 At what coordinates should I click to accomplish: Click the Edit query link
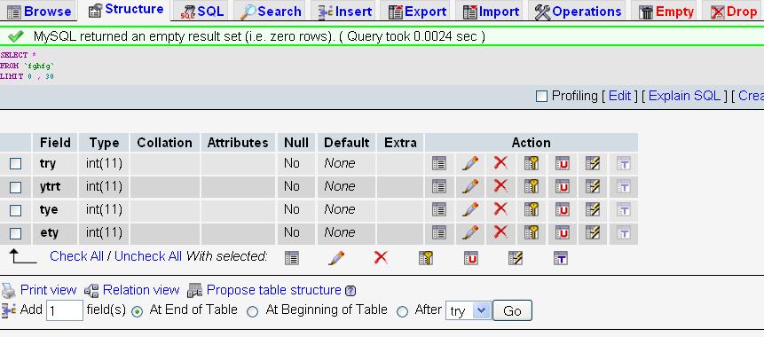tap(619, 96)
